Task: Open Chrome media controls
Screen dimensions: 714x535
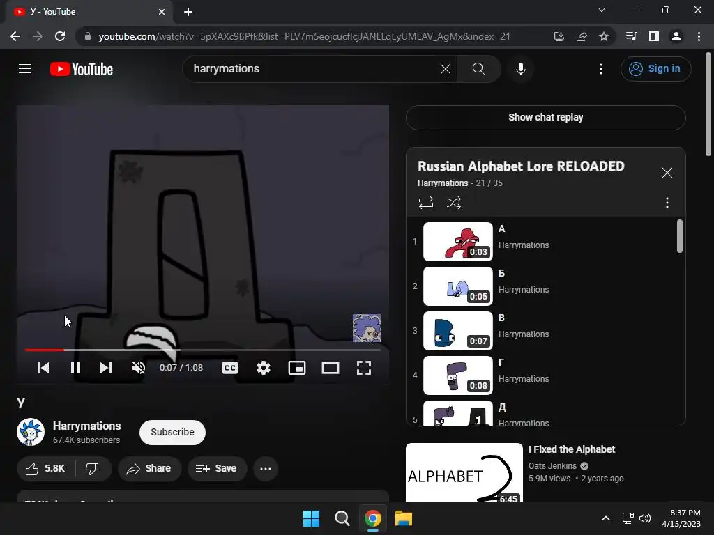Action: [x=631, y=36]
